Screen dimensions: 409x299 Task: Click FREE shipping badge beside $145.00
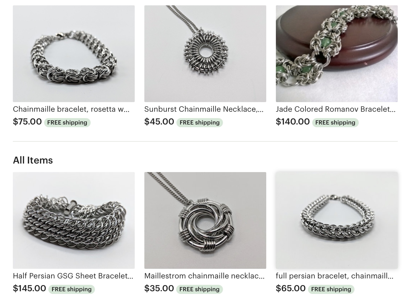click(72, 289)
